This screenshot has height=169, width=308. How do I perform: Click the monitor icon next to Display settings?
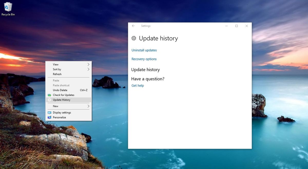click(x=49, y=112)
